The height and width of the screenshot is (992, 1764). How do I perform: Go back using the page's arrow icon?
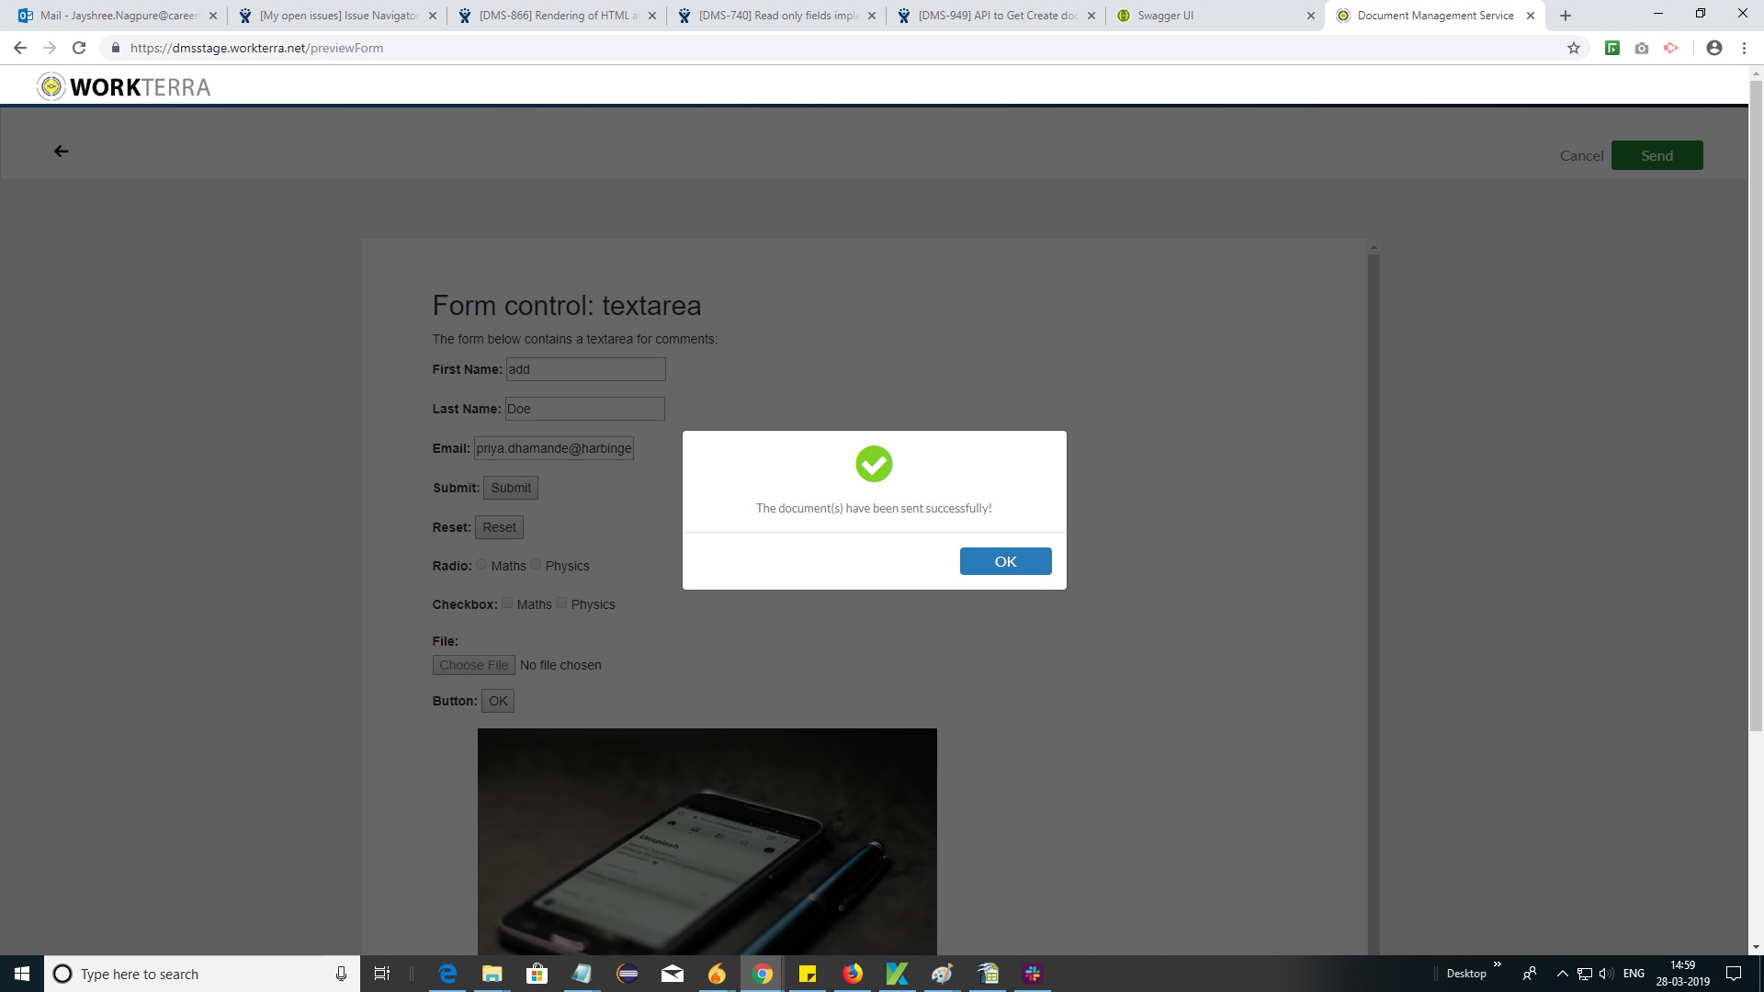click(x=62, y=152)
